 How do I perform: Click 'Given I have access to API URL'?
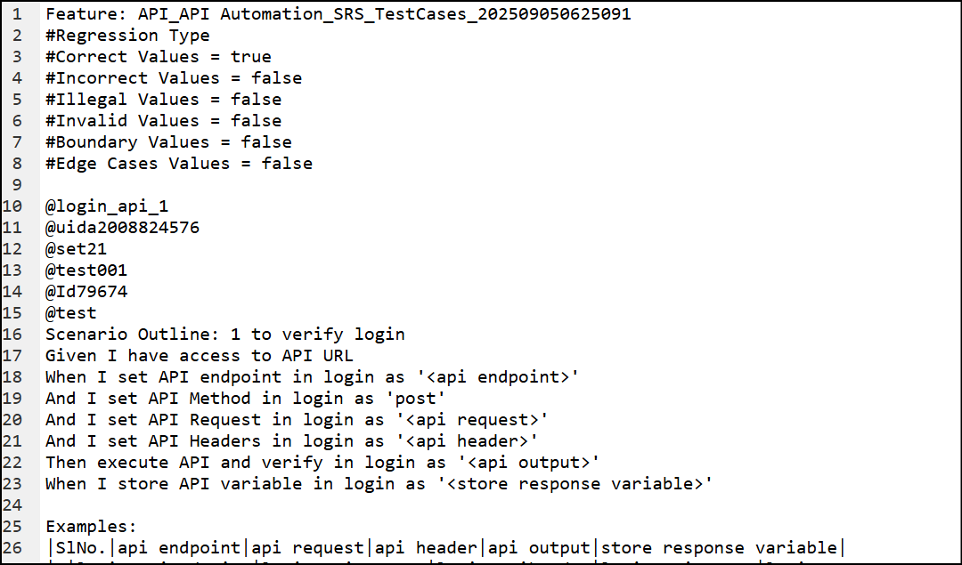tap(200, 356)
